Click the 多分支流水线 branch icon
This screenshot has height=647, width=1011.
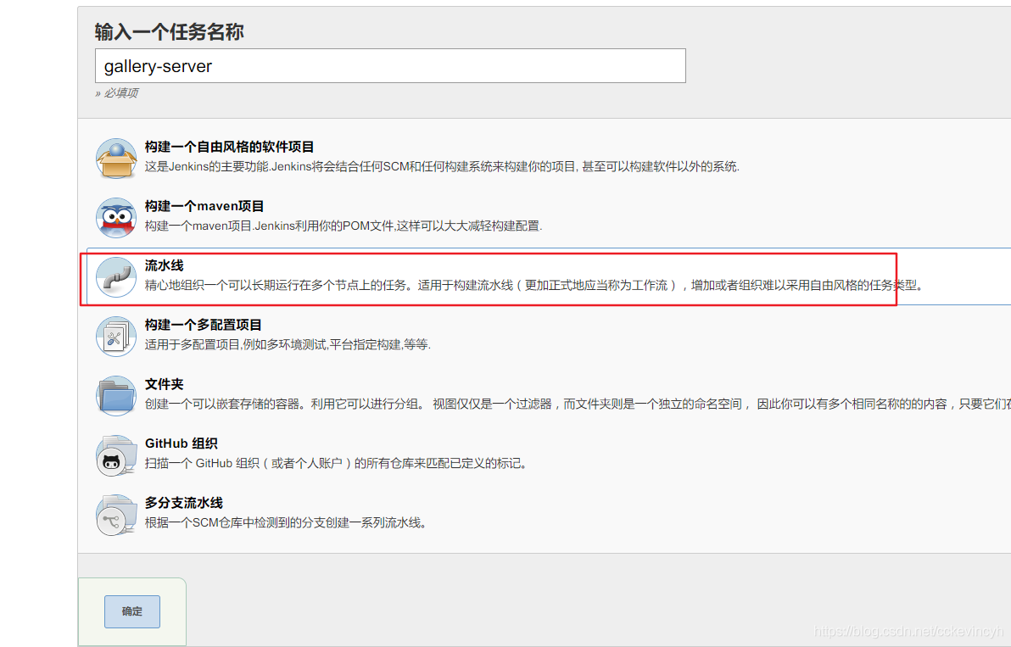(x=116, y=514)
